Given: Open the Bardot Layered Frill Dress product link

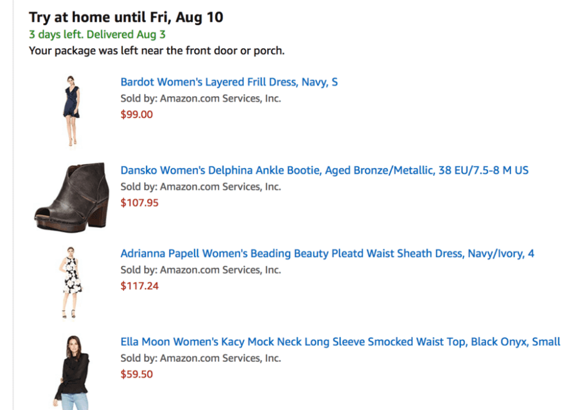Looking at the screenshot, I should coord(229,82).
